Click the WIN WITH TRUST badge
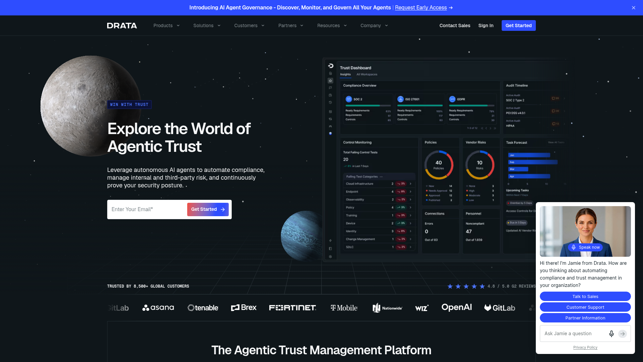This screenshot has height=362, width=643. pos(129,105)
